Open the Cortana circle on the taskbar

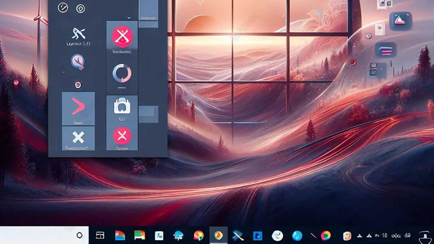pyautogui.click(x=79, y=236)
